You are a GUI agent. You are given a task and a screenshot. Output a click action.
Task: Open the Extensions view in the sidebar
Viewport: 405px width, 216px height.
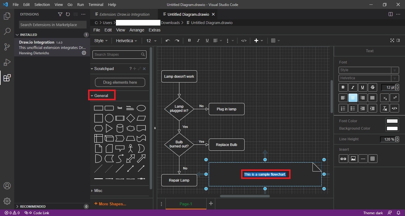[7, 78]
